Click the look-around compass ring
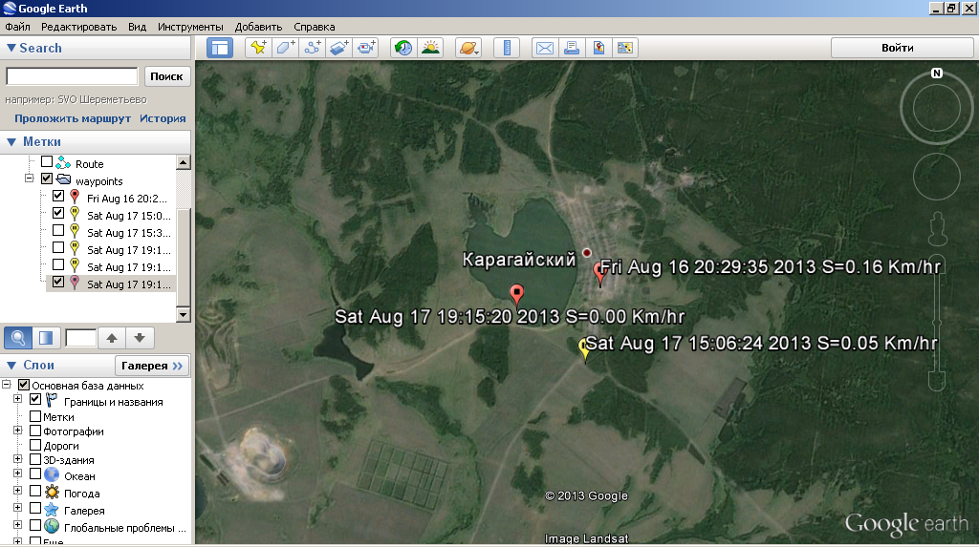979x547 pixels. pos(937,108)
